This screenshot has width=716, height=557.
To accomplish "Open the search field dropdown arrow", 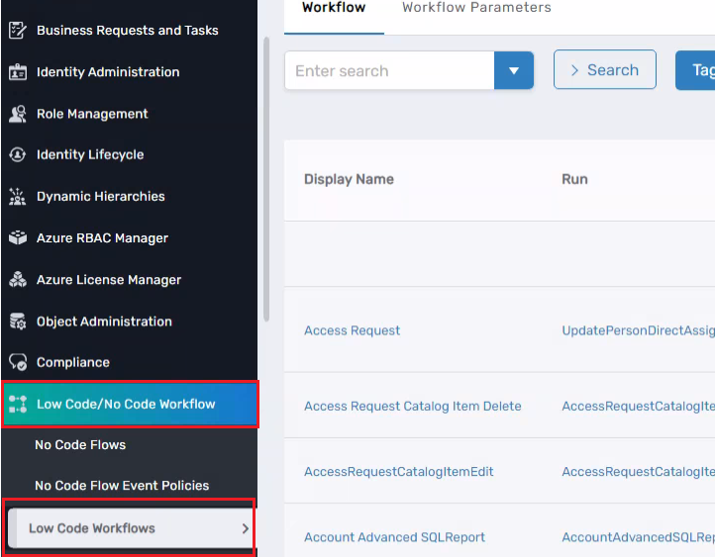I will click(514, 70).
